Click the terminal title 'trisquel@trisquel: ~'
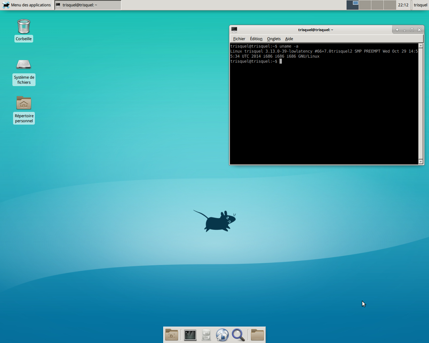Viewport: 429px width, 343px height. pyautogui.click(x=315, y=30)
